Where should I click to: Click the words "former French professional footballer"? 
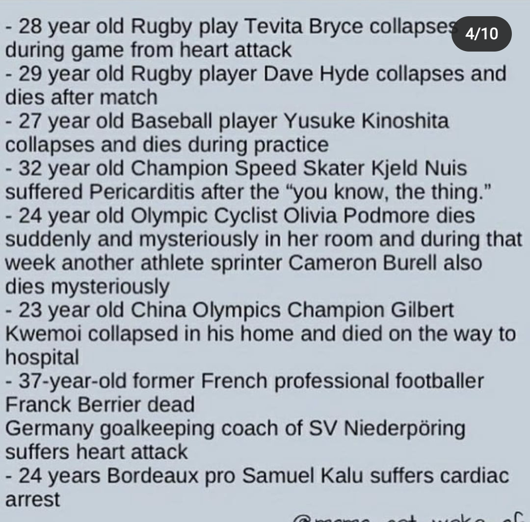(x=308, y=381)
